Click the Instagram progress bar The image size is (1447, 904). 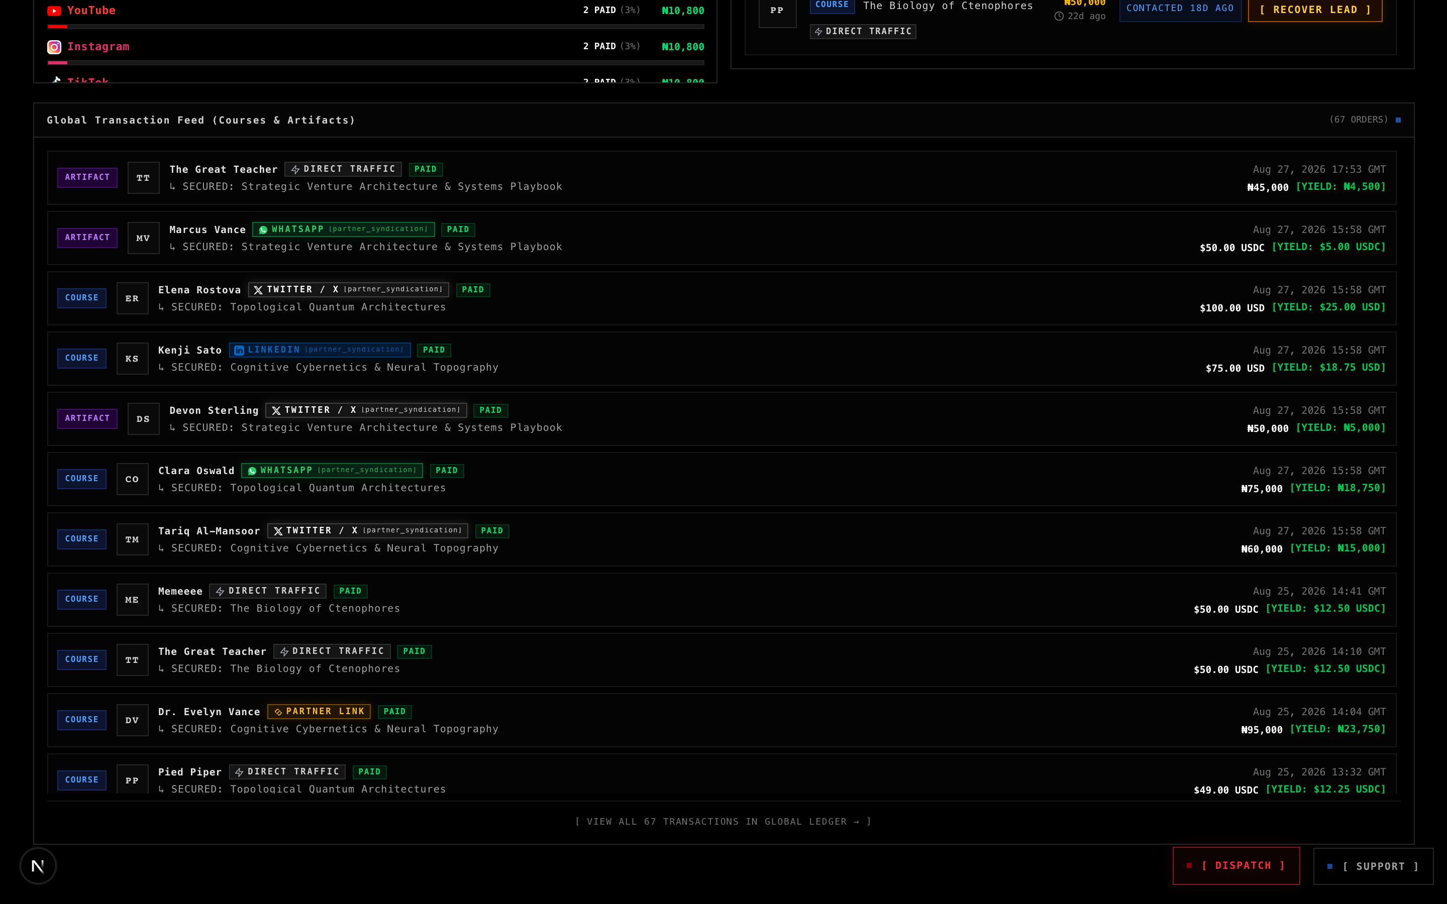pos(375,62)
